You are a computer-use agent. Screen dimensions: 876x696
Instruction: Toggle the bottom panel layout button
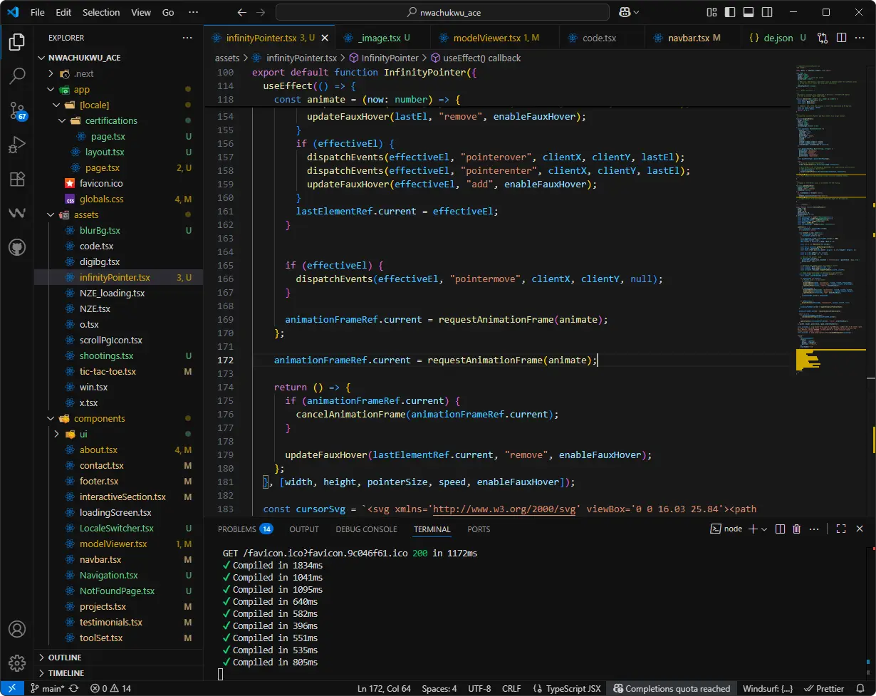748,12
